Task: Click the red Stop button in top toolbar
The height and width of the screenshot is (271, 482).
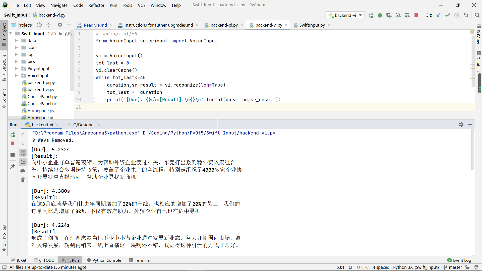Action: (x=416, y=15)
